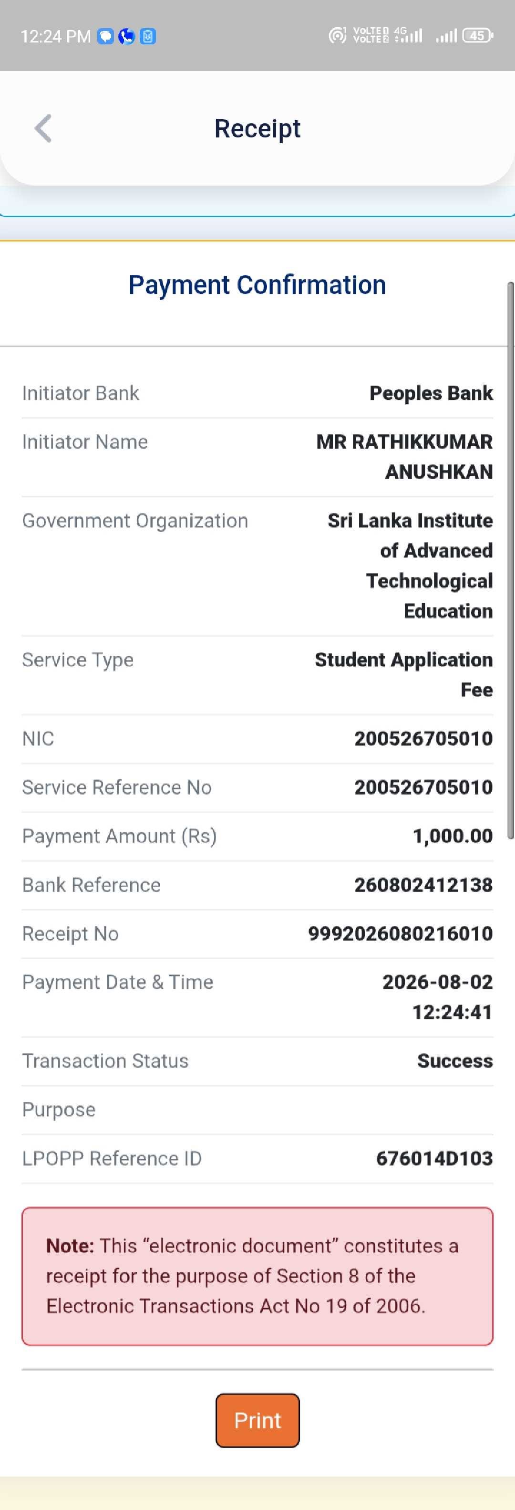The image size is (515, 1510).
Task: Tap the battery indicator in status bar
Action: coord(478,36)
